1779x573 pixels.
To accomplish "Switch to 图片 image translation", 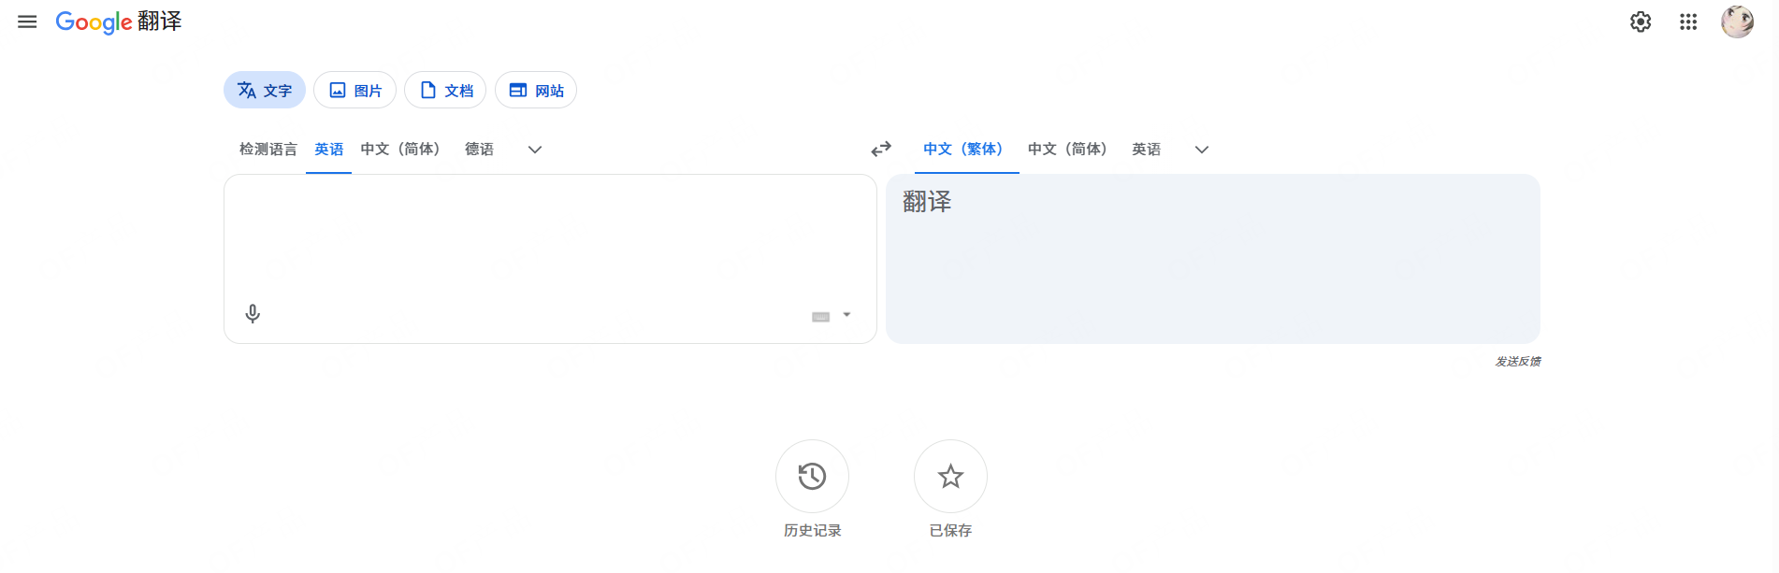I will point(354,90).
